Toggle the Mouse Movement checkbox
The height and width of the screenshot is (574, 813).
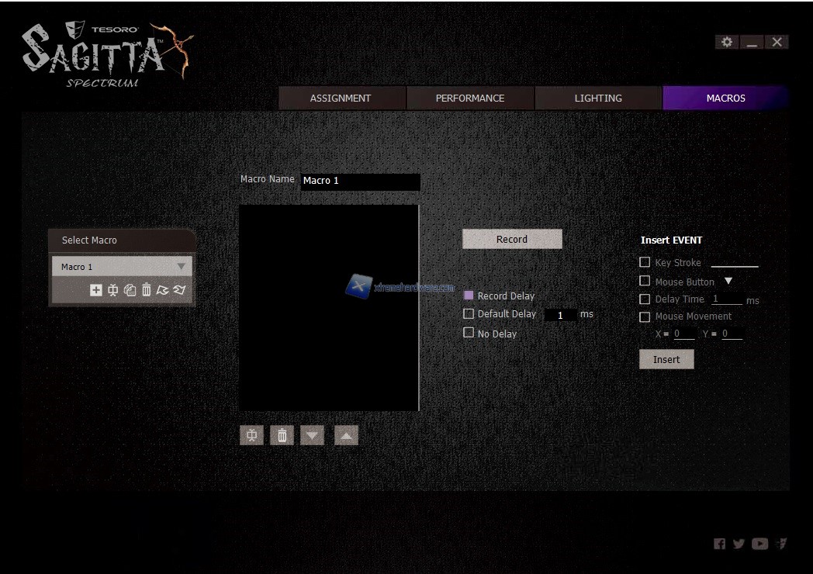point(645,316)
